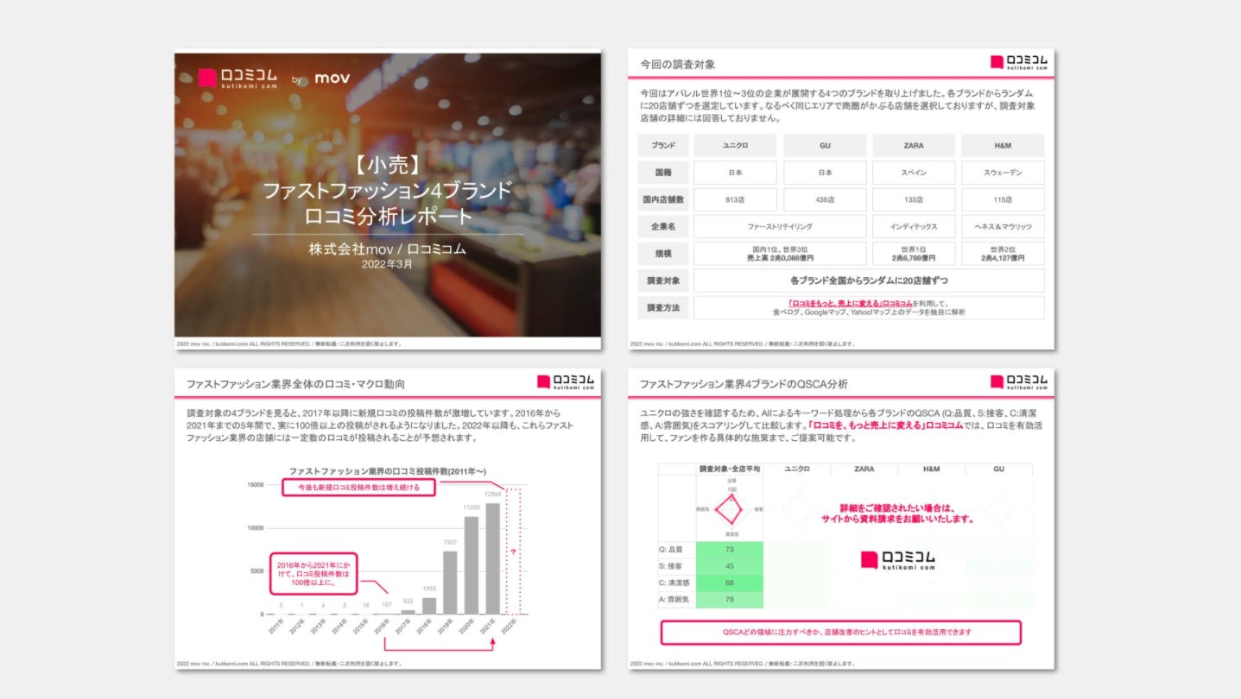Select the 今回の調査対象 slide title
The image size is (1241, 699).
tap(678, 65)
